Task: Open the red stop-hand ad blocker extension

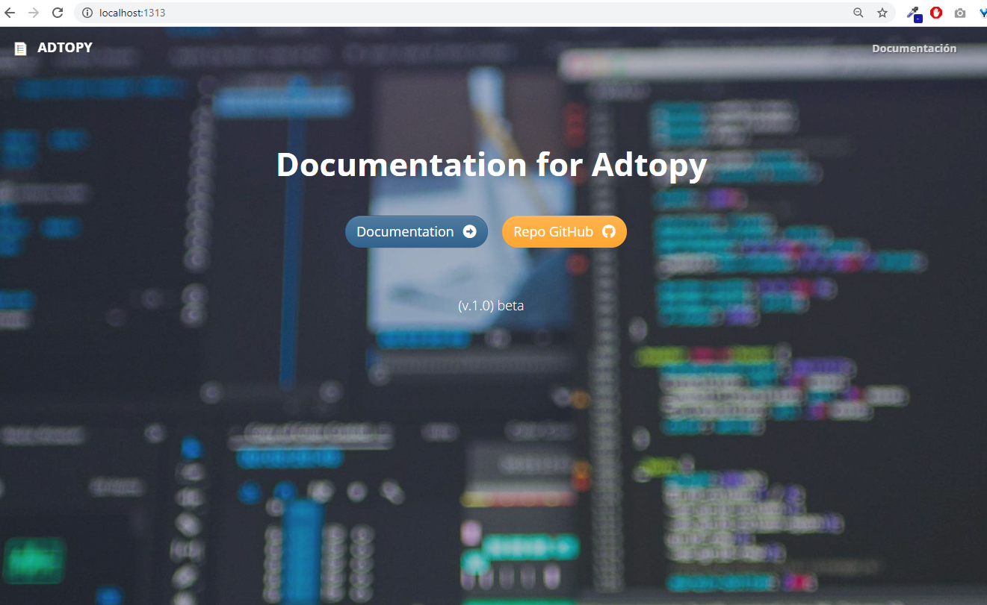Action: click(936, 13)
